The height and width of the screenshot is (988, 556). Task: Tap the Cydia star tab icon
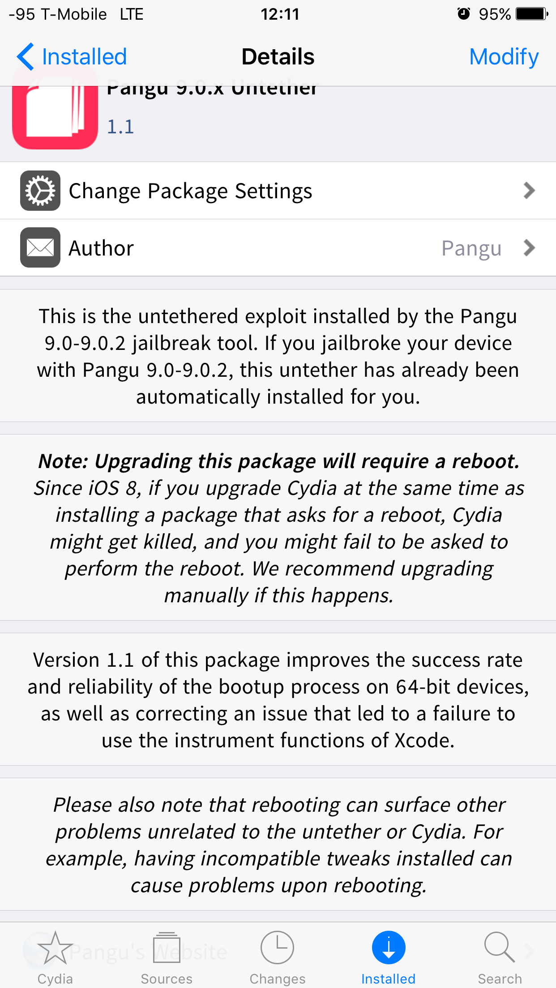55,948
